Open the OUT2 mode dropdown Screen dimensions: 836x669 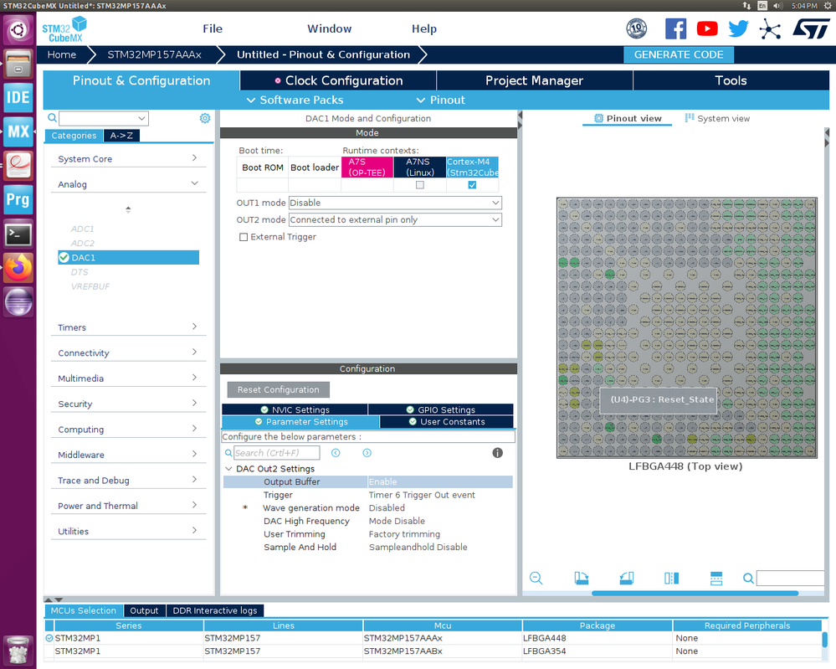click(x=395, y=220)
